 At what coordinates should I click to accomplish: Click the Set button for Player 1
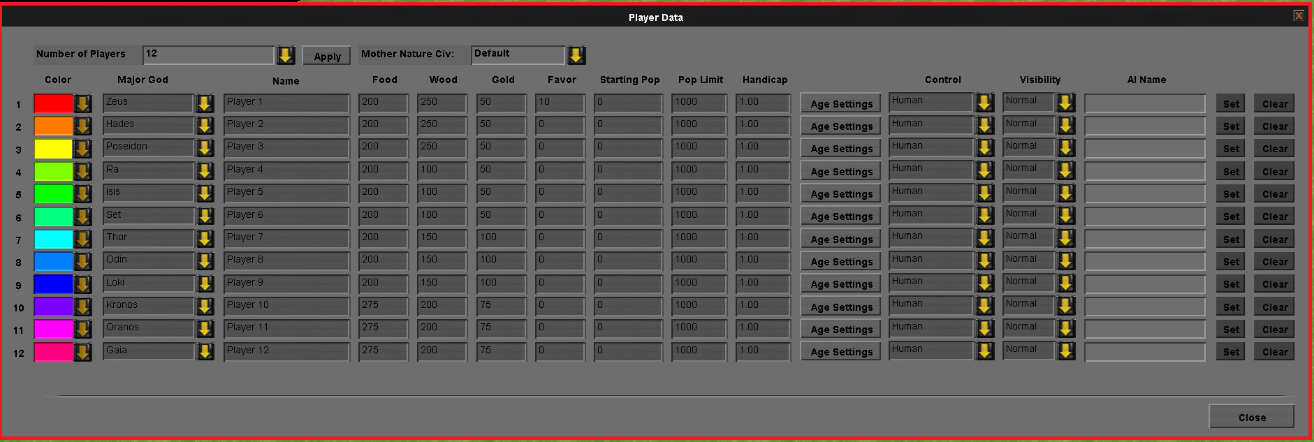[1231, 104]
